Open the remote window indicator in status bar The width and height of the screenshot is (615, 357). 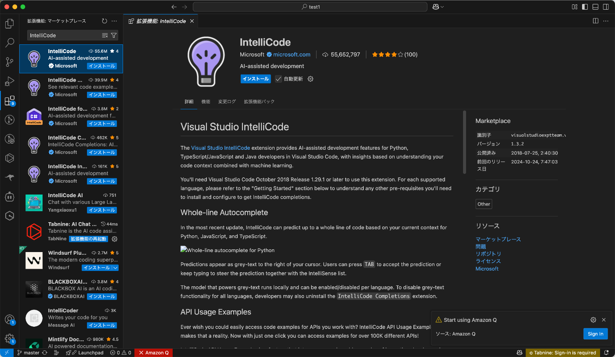click(7, 353)
